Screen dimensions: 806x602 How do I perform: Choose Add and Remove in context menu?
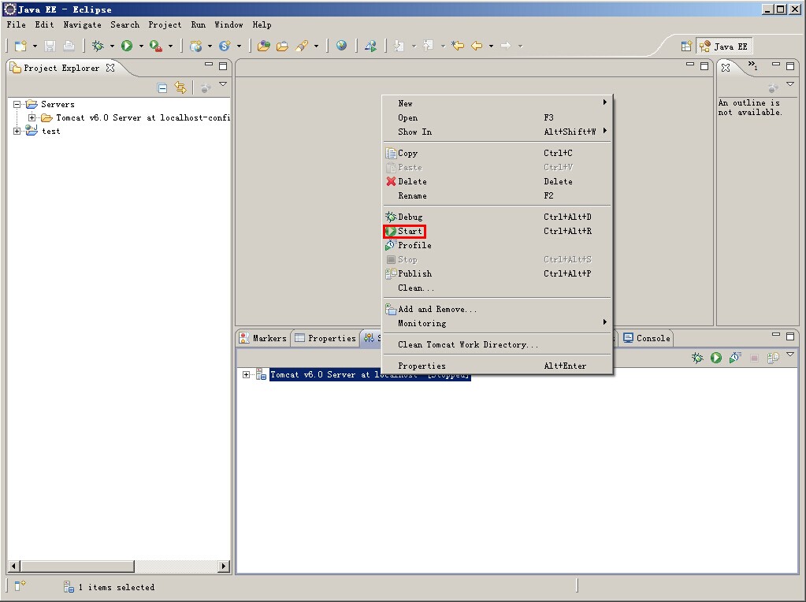497,309
